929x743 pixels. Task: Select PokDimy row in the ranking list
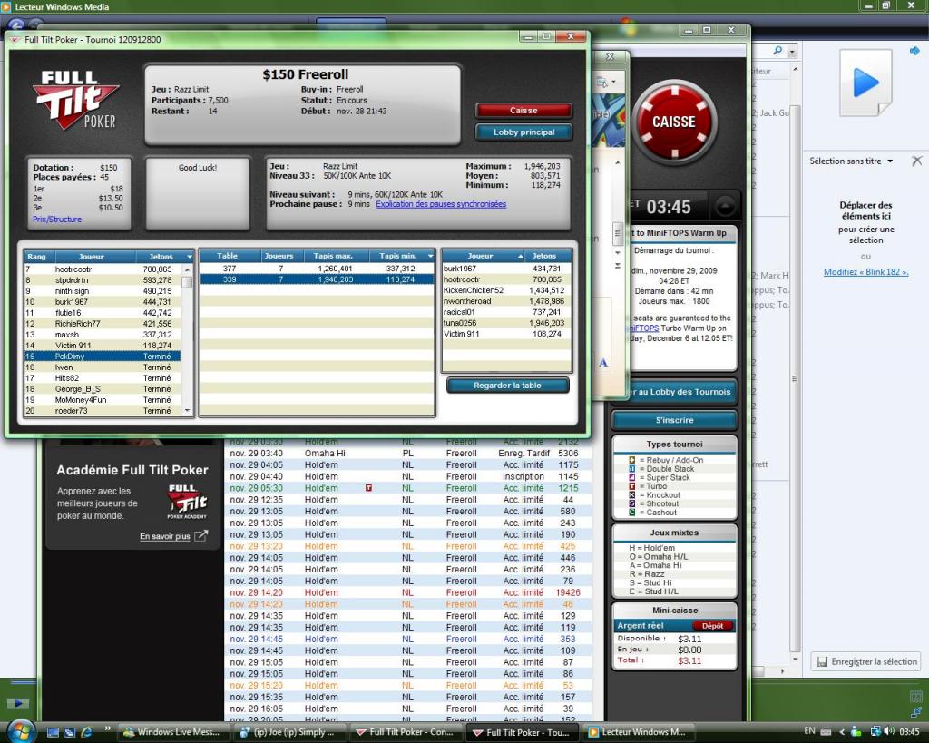(103, 357)
